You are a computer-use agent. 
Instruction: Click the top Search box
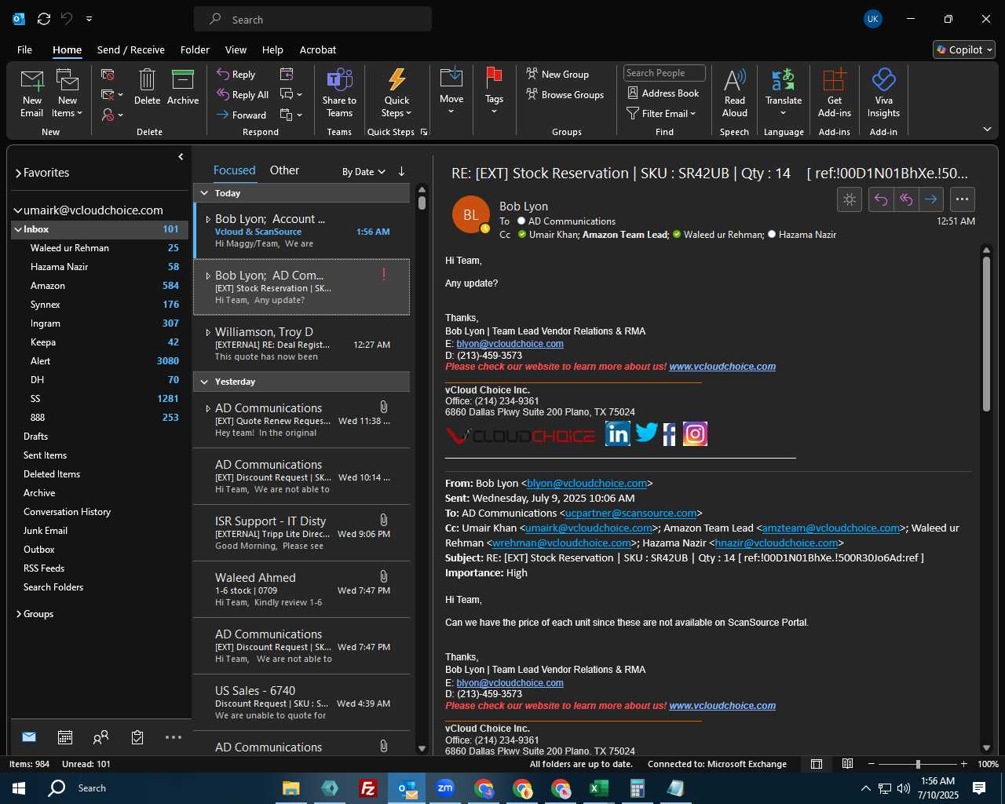point(312,20)
